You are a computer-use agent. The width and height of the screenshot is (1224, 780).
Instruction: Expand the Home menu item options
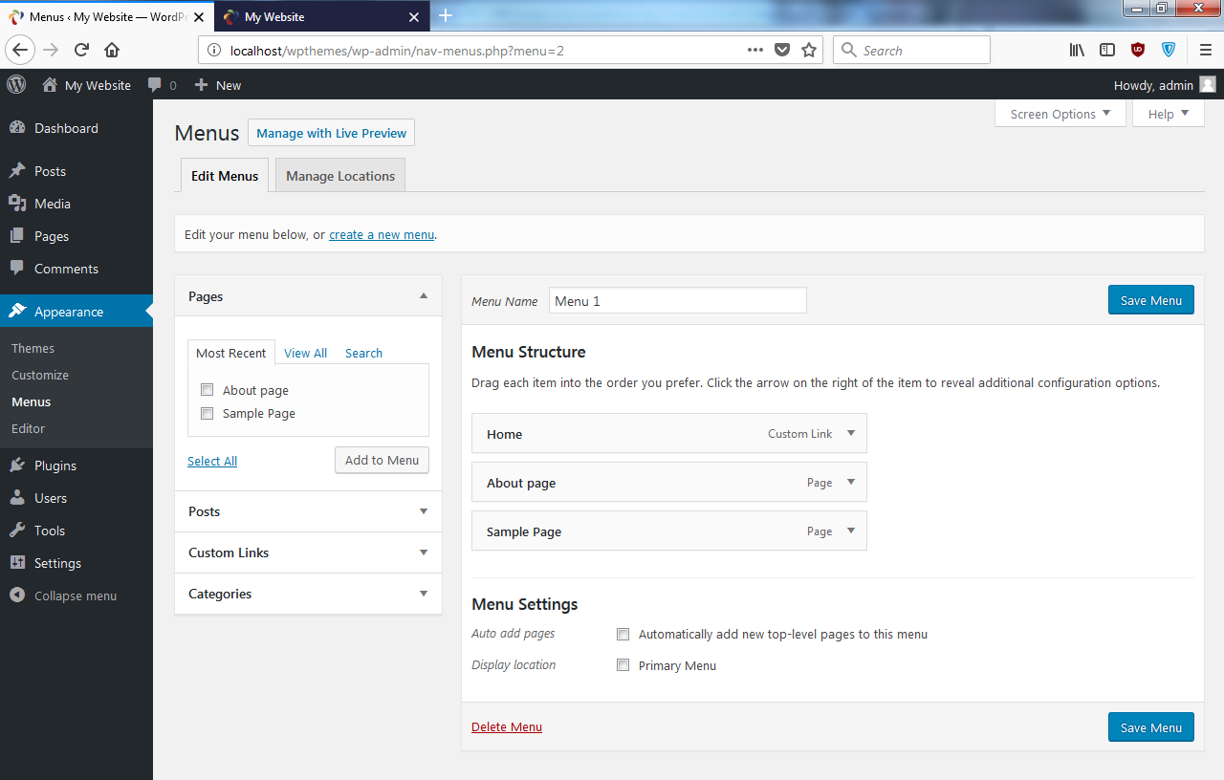tap(851, 433)
